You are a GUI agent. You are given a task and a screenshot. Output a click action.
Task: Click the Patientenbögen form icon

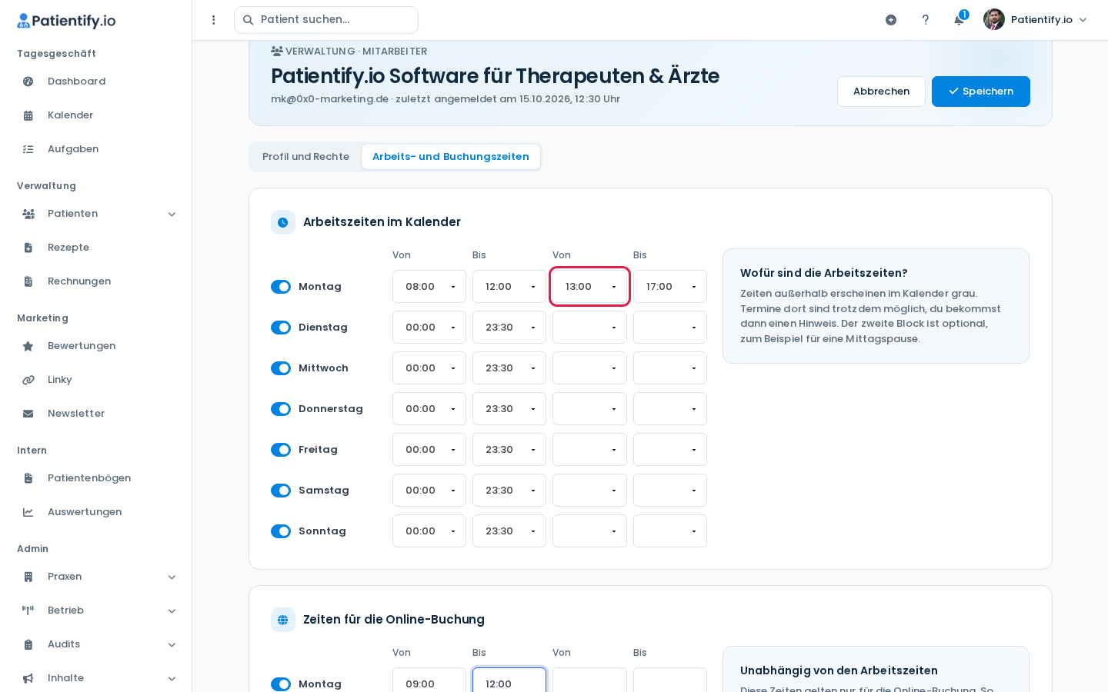tap(28, 478)
